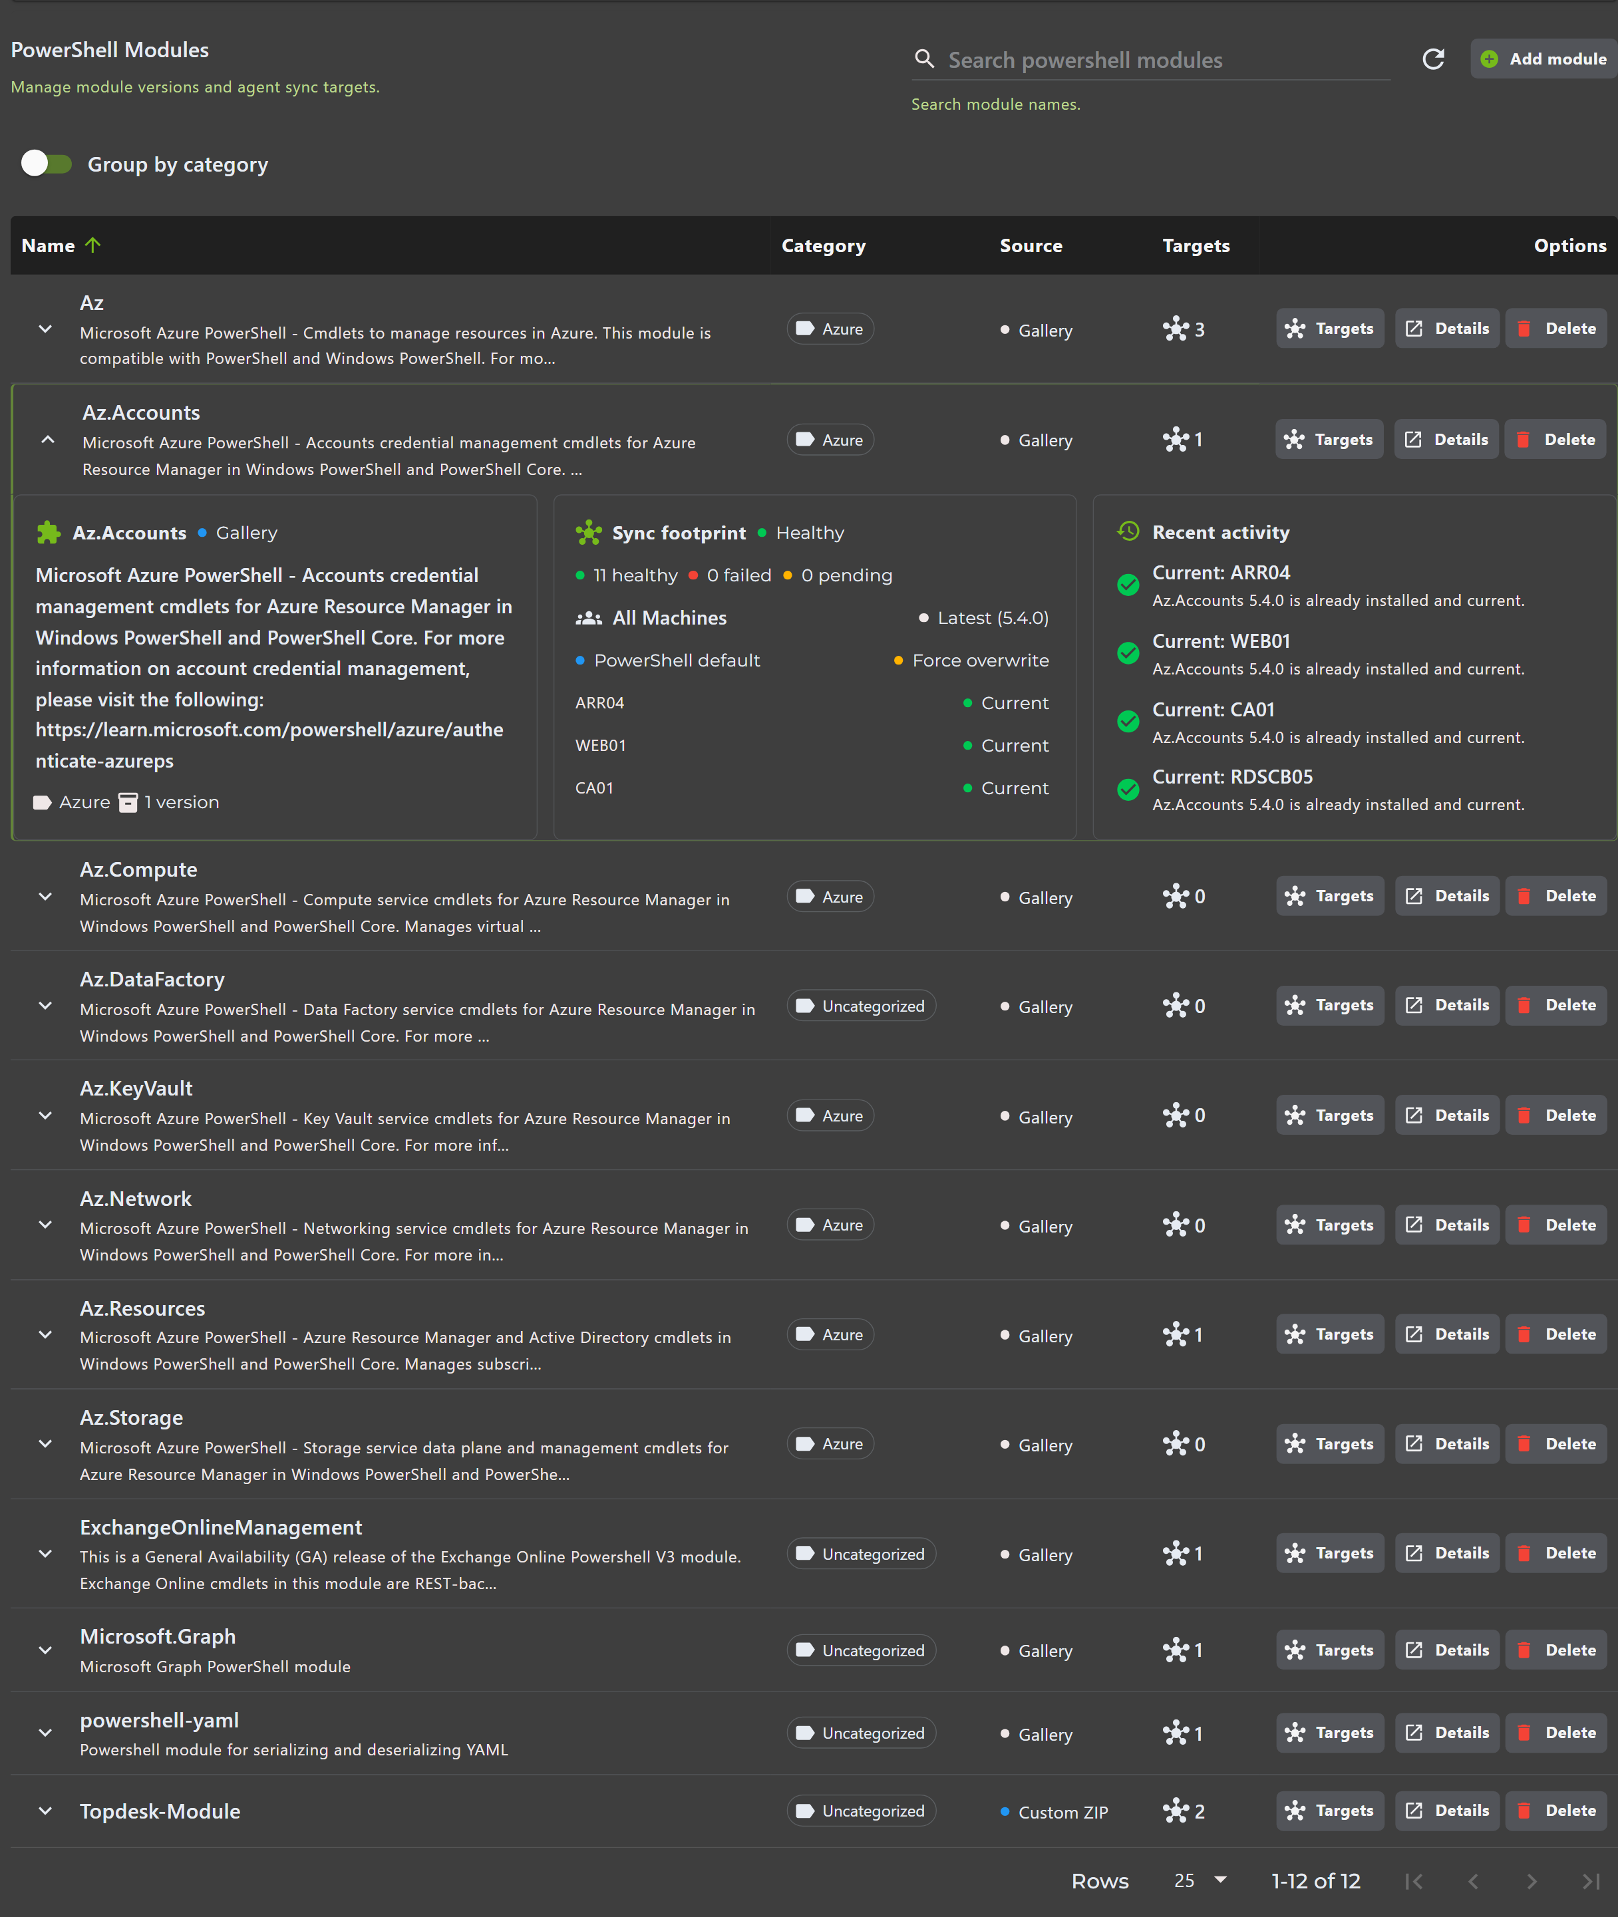
Task: Click the Recent activity history icon
Action: click(1128, 531)
